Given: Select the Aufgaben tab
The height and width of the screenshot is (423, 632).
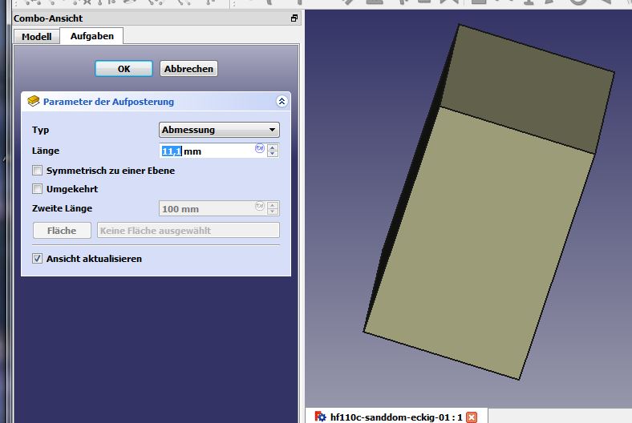Looking at the screenshot, I should click(91, 36).
